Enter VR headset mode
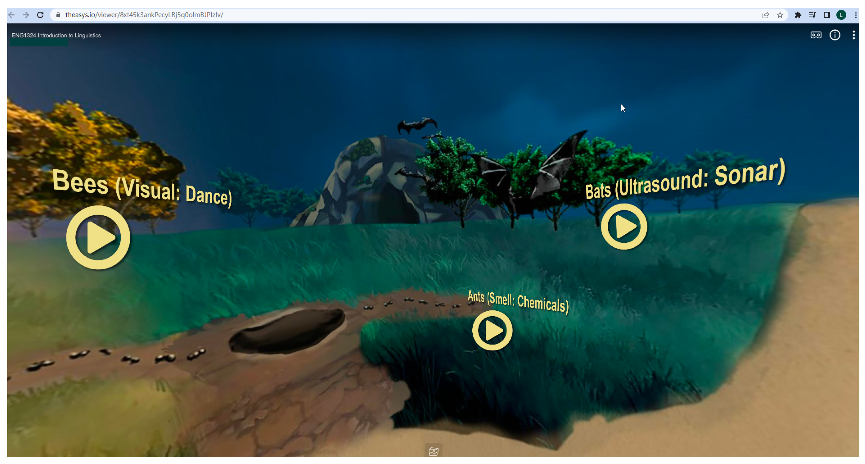This screenshot has height=464, width=865. [816, 35]
